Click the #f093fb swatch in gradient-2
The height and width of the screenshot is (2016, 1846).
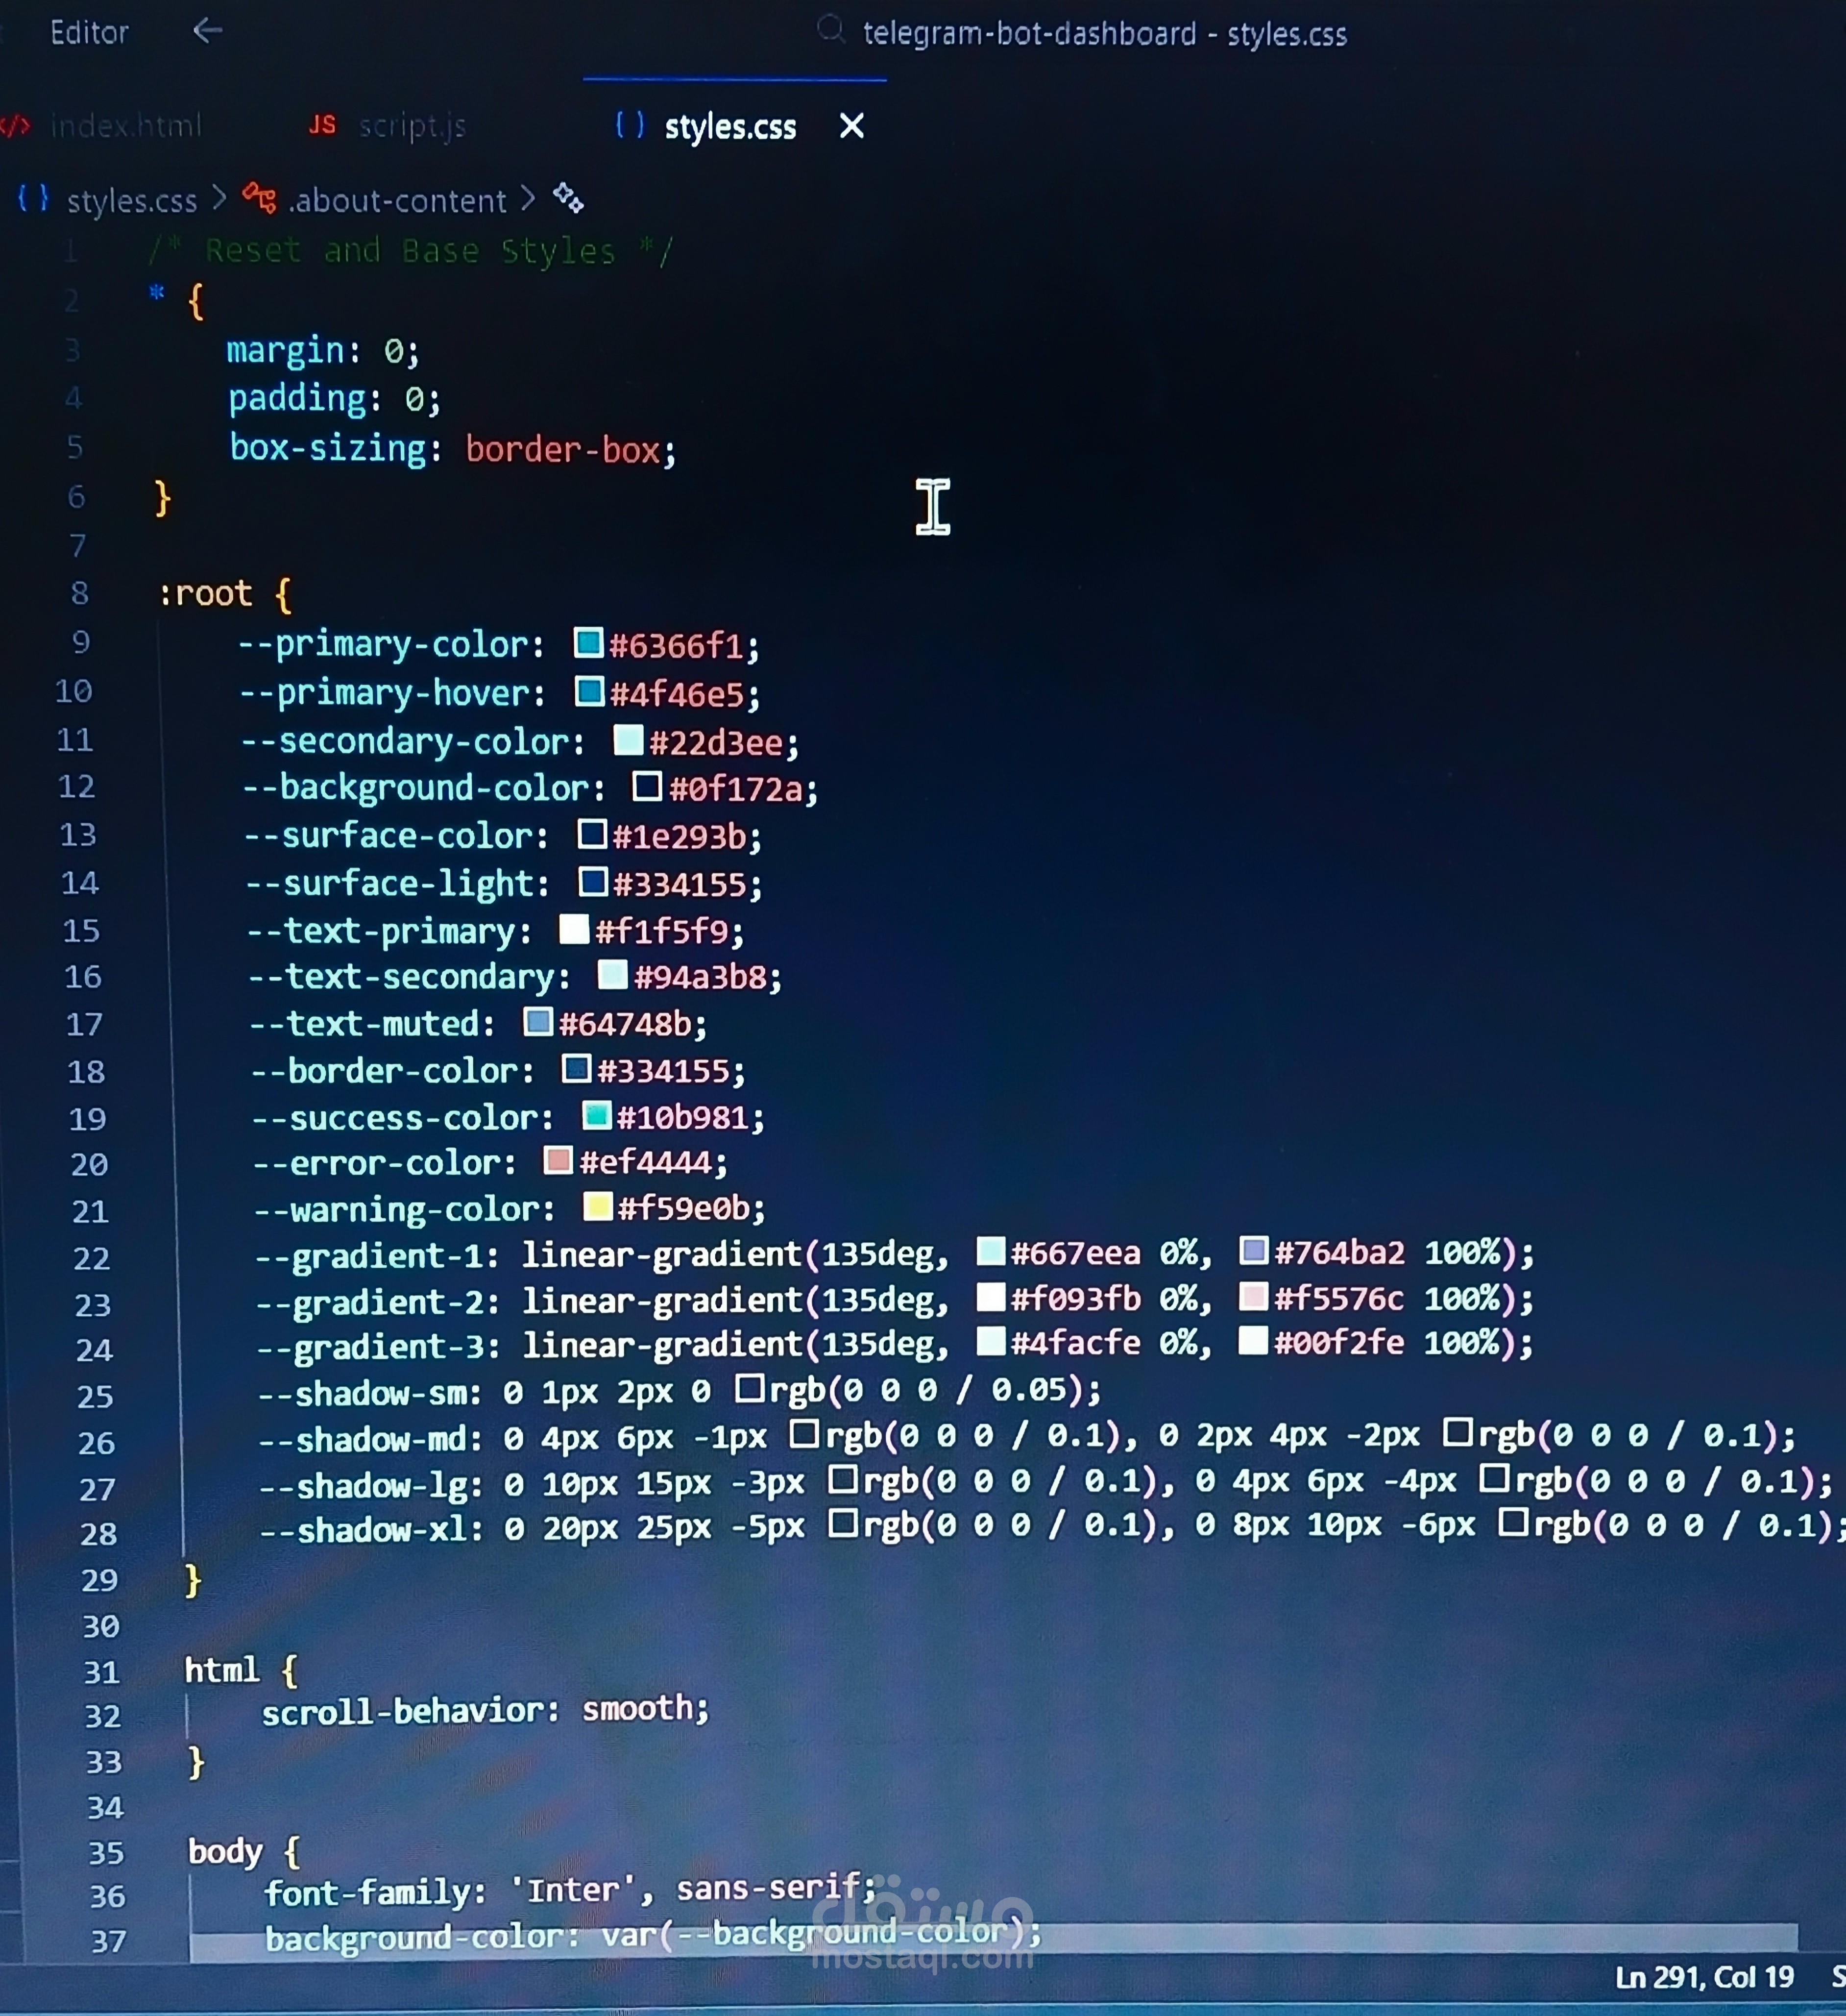pos(990,1297)
